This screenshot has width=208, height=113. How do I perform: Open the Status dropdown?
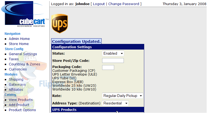click(113, 53)
